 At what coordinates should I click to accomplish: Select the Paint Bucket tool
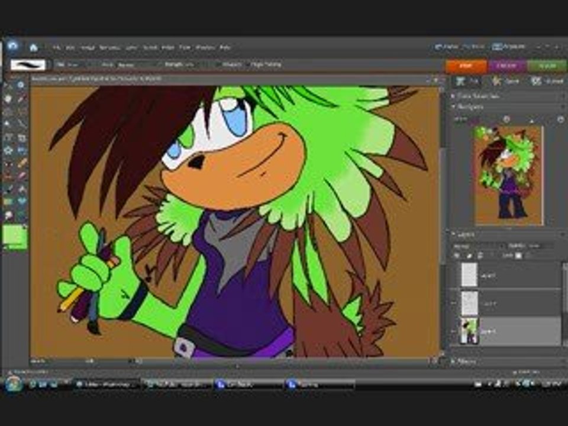pyautogui.click(x=21, y=189)
